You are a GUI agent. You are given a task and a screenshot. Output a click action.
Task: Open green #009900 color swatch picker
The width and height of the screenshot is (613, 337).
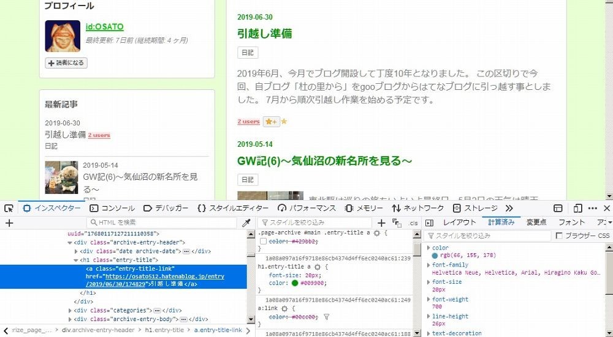tap(295, 283)
